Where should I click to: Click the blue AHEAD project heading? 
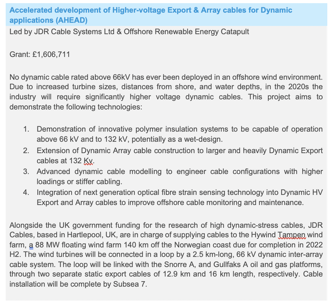click(x=151, y=15)
